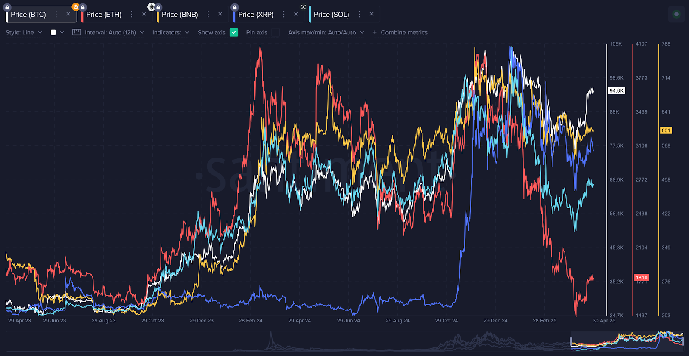Open the Price (BNB) three-dot options menu

click(x=208, y=14)
